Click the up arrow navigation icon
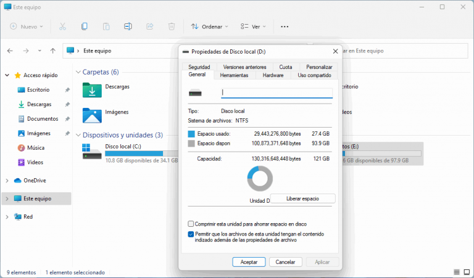The height and width of the screenshot is (278, 474). tap(53, 51)
